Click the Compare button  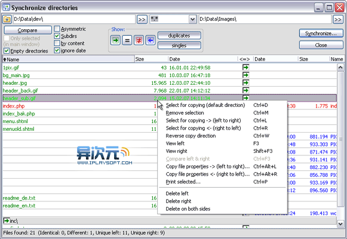click(x=27, y=30)
